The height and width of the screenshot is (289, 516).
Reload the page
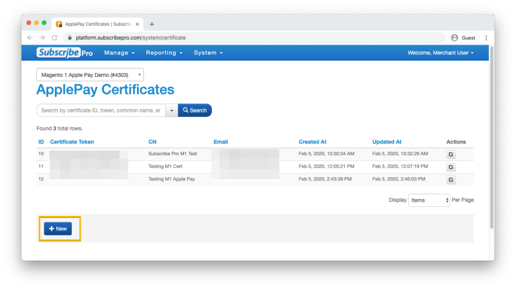point(55,37)
